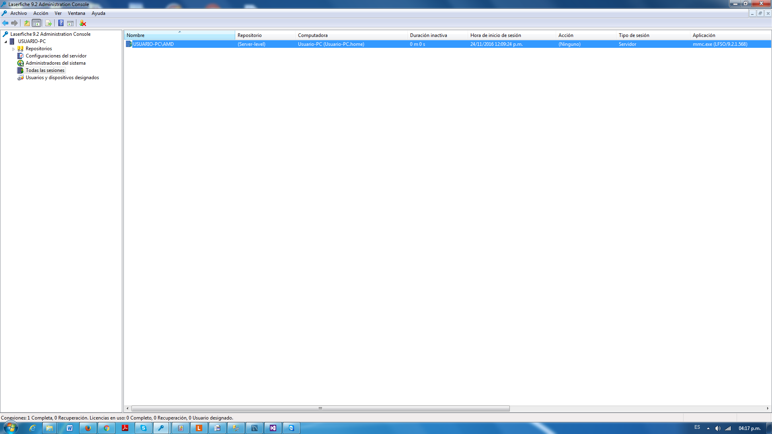Sort by the Acción column header
The height and width of the screenshot is (434, 772).
(x=586, y=35)
